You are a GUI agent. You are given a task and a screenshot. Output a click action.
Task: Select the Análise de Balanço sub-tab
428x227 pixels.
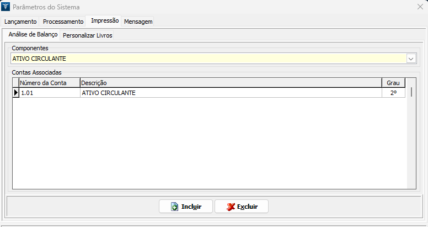[33, 34]
